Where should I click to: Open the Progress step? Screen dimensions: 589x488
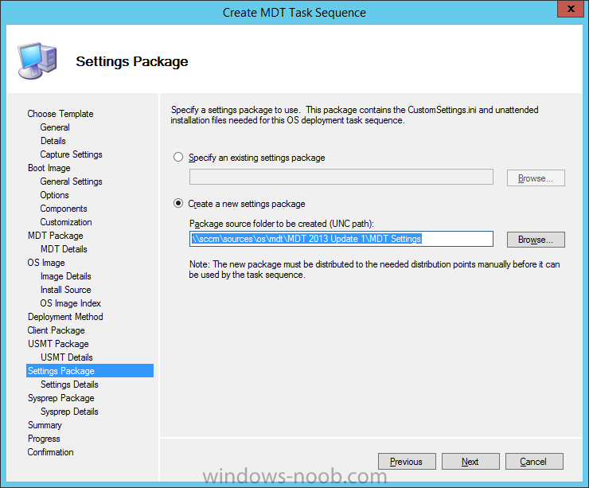(x=44, y=439)
